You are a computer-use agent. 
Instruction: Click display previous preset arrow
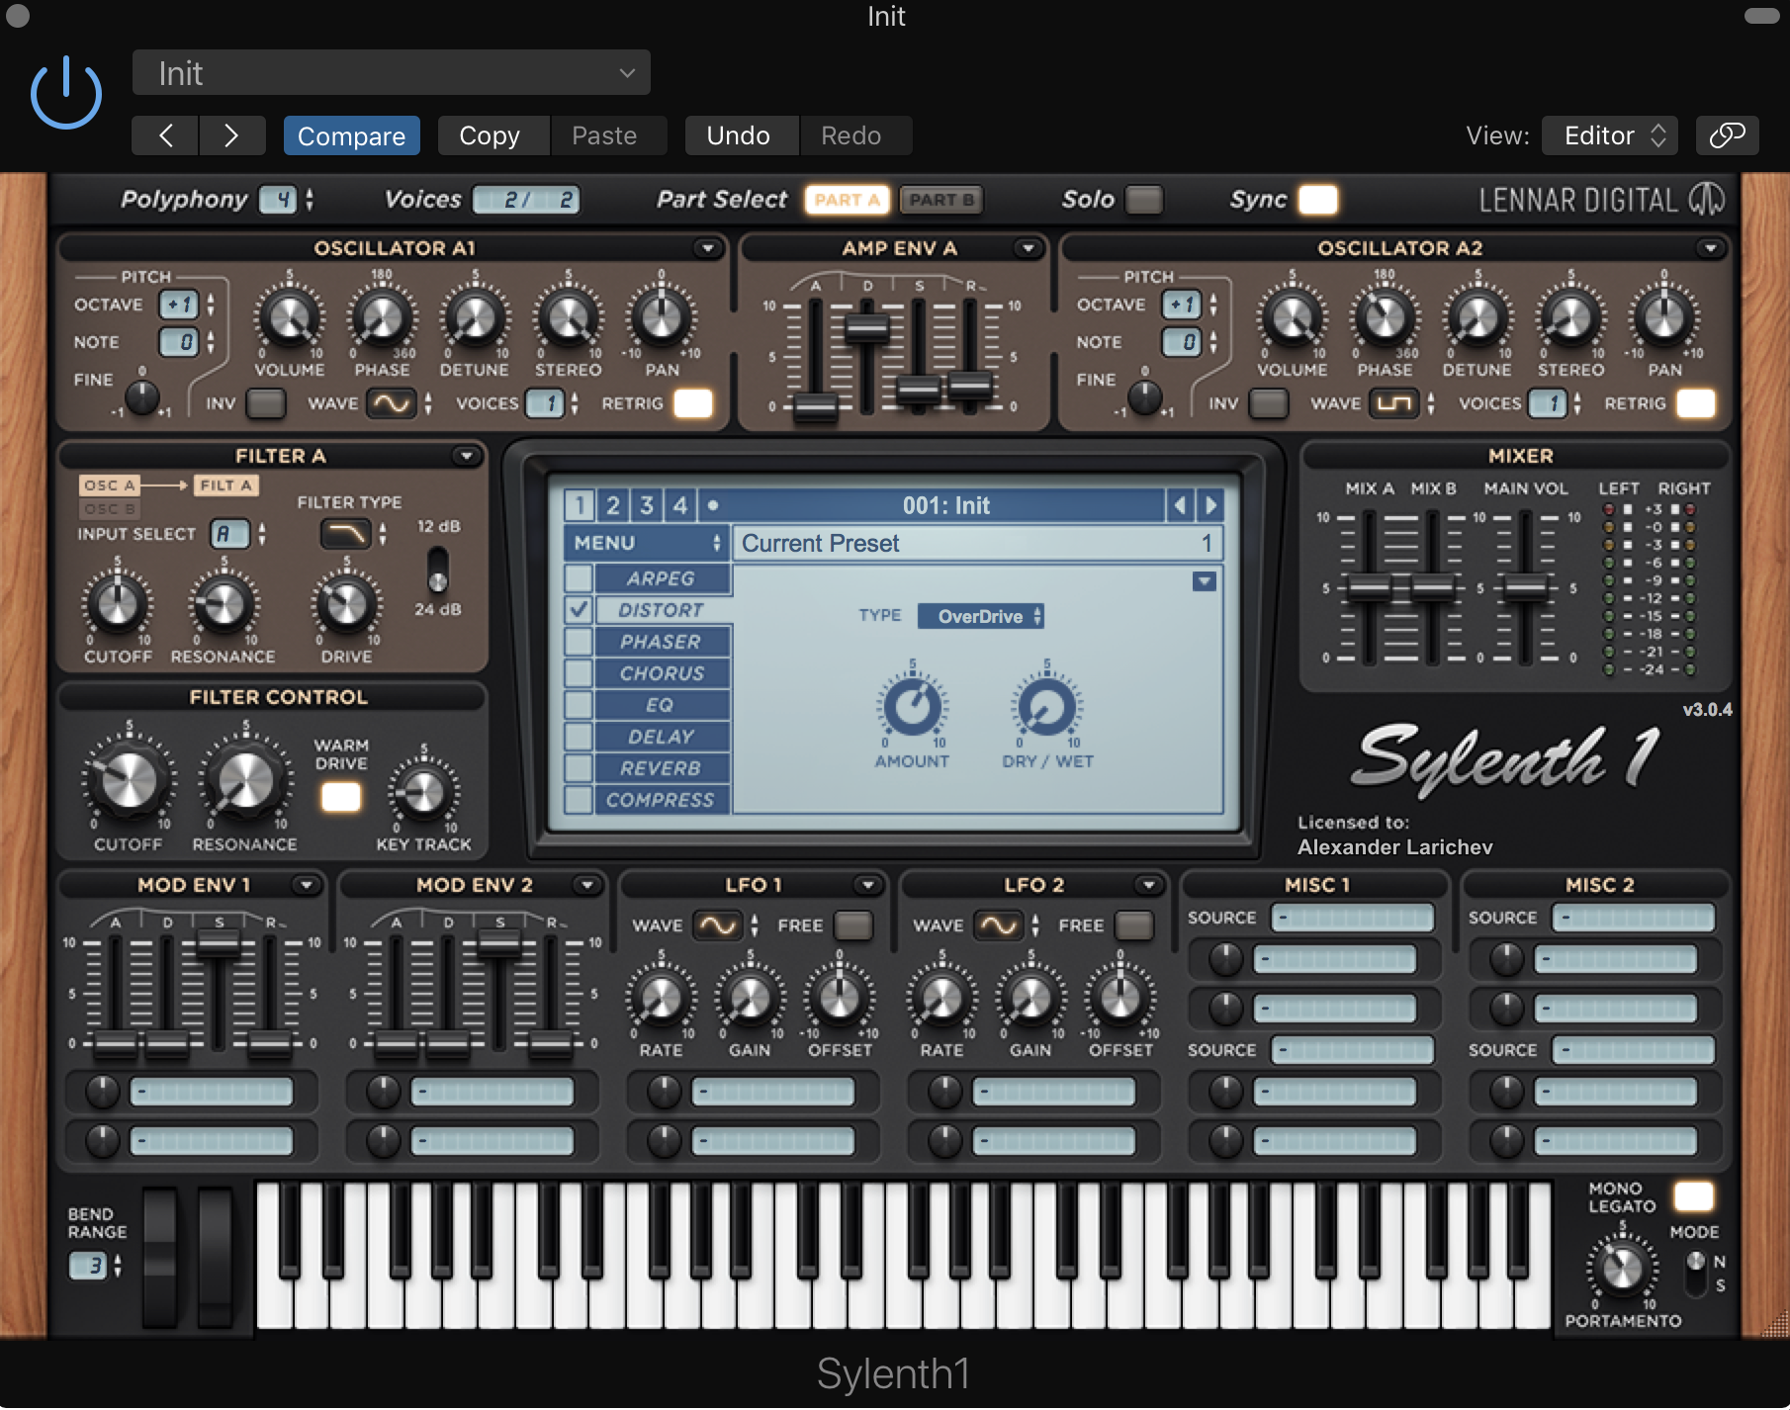1180,505
